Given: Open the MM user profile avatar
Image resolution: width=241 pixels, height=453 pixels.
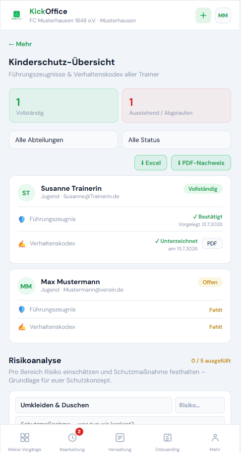Looking at the screenshot, I should (x=223, y=15).
